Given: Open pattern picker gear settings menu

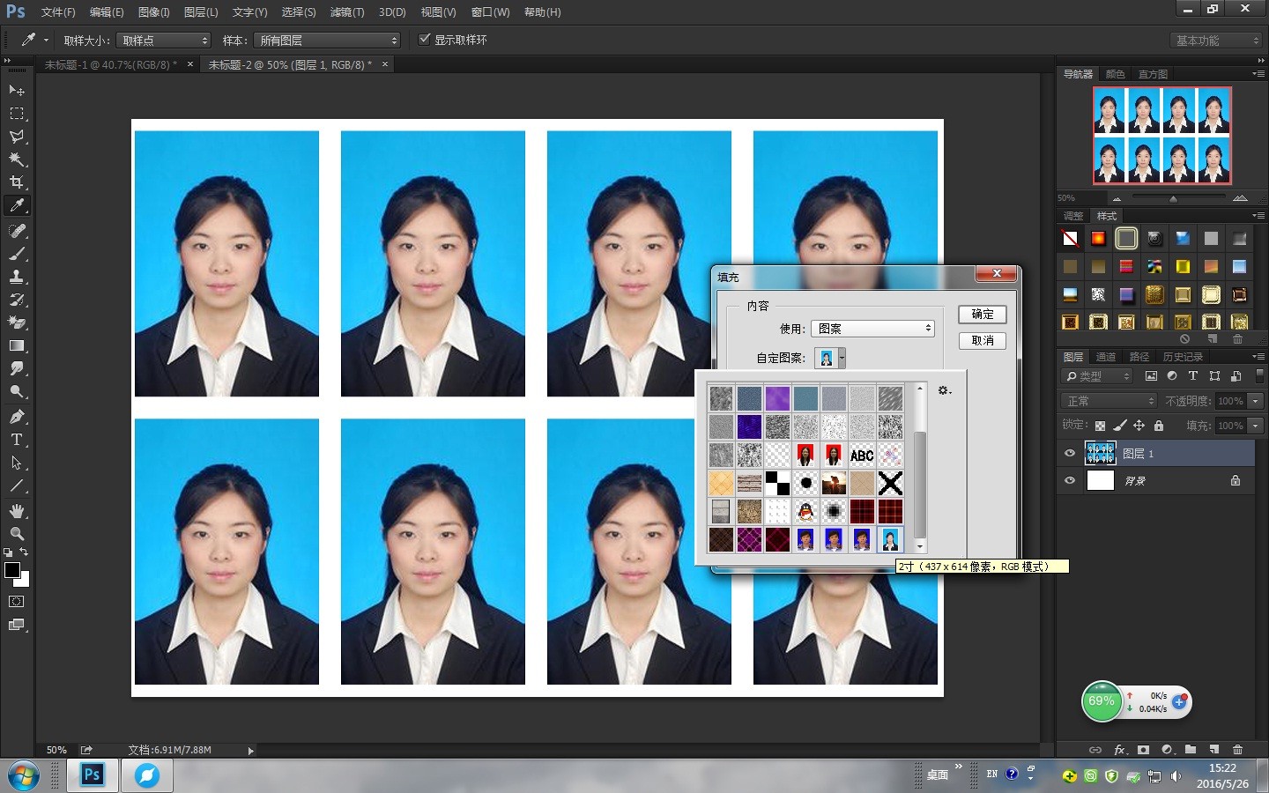Looking at the screenshot, I should click(944, 390).
